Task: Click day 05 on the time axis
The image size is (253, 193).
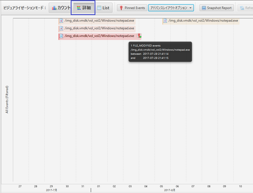Action: [161, 186]
